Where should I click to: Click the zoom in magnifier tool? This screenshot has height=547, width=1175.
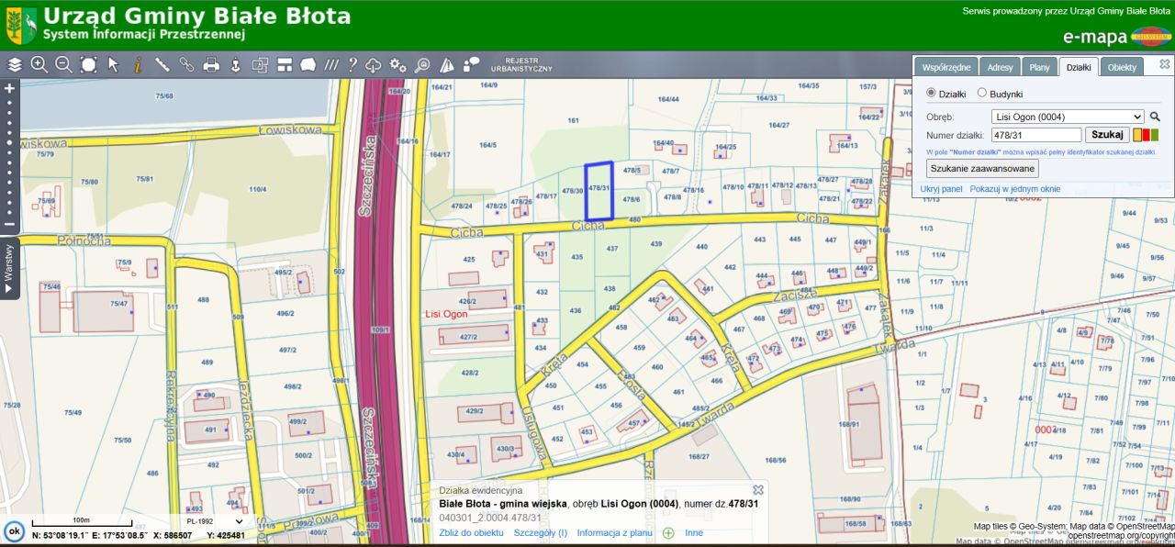39,64
